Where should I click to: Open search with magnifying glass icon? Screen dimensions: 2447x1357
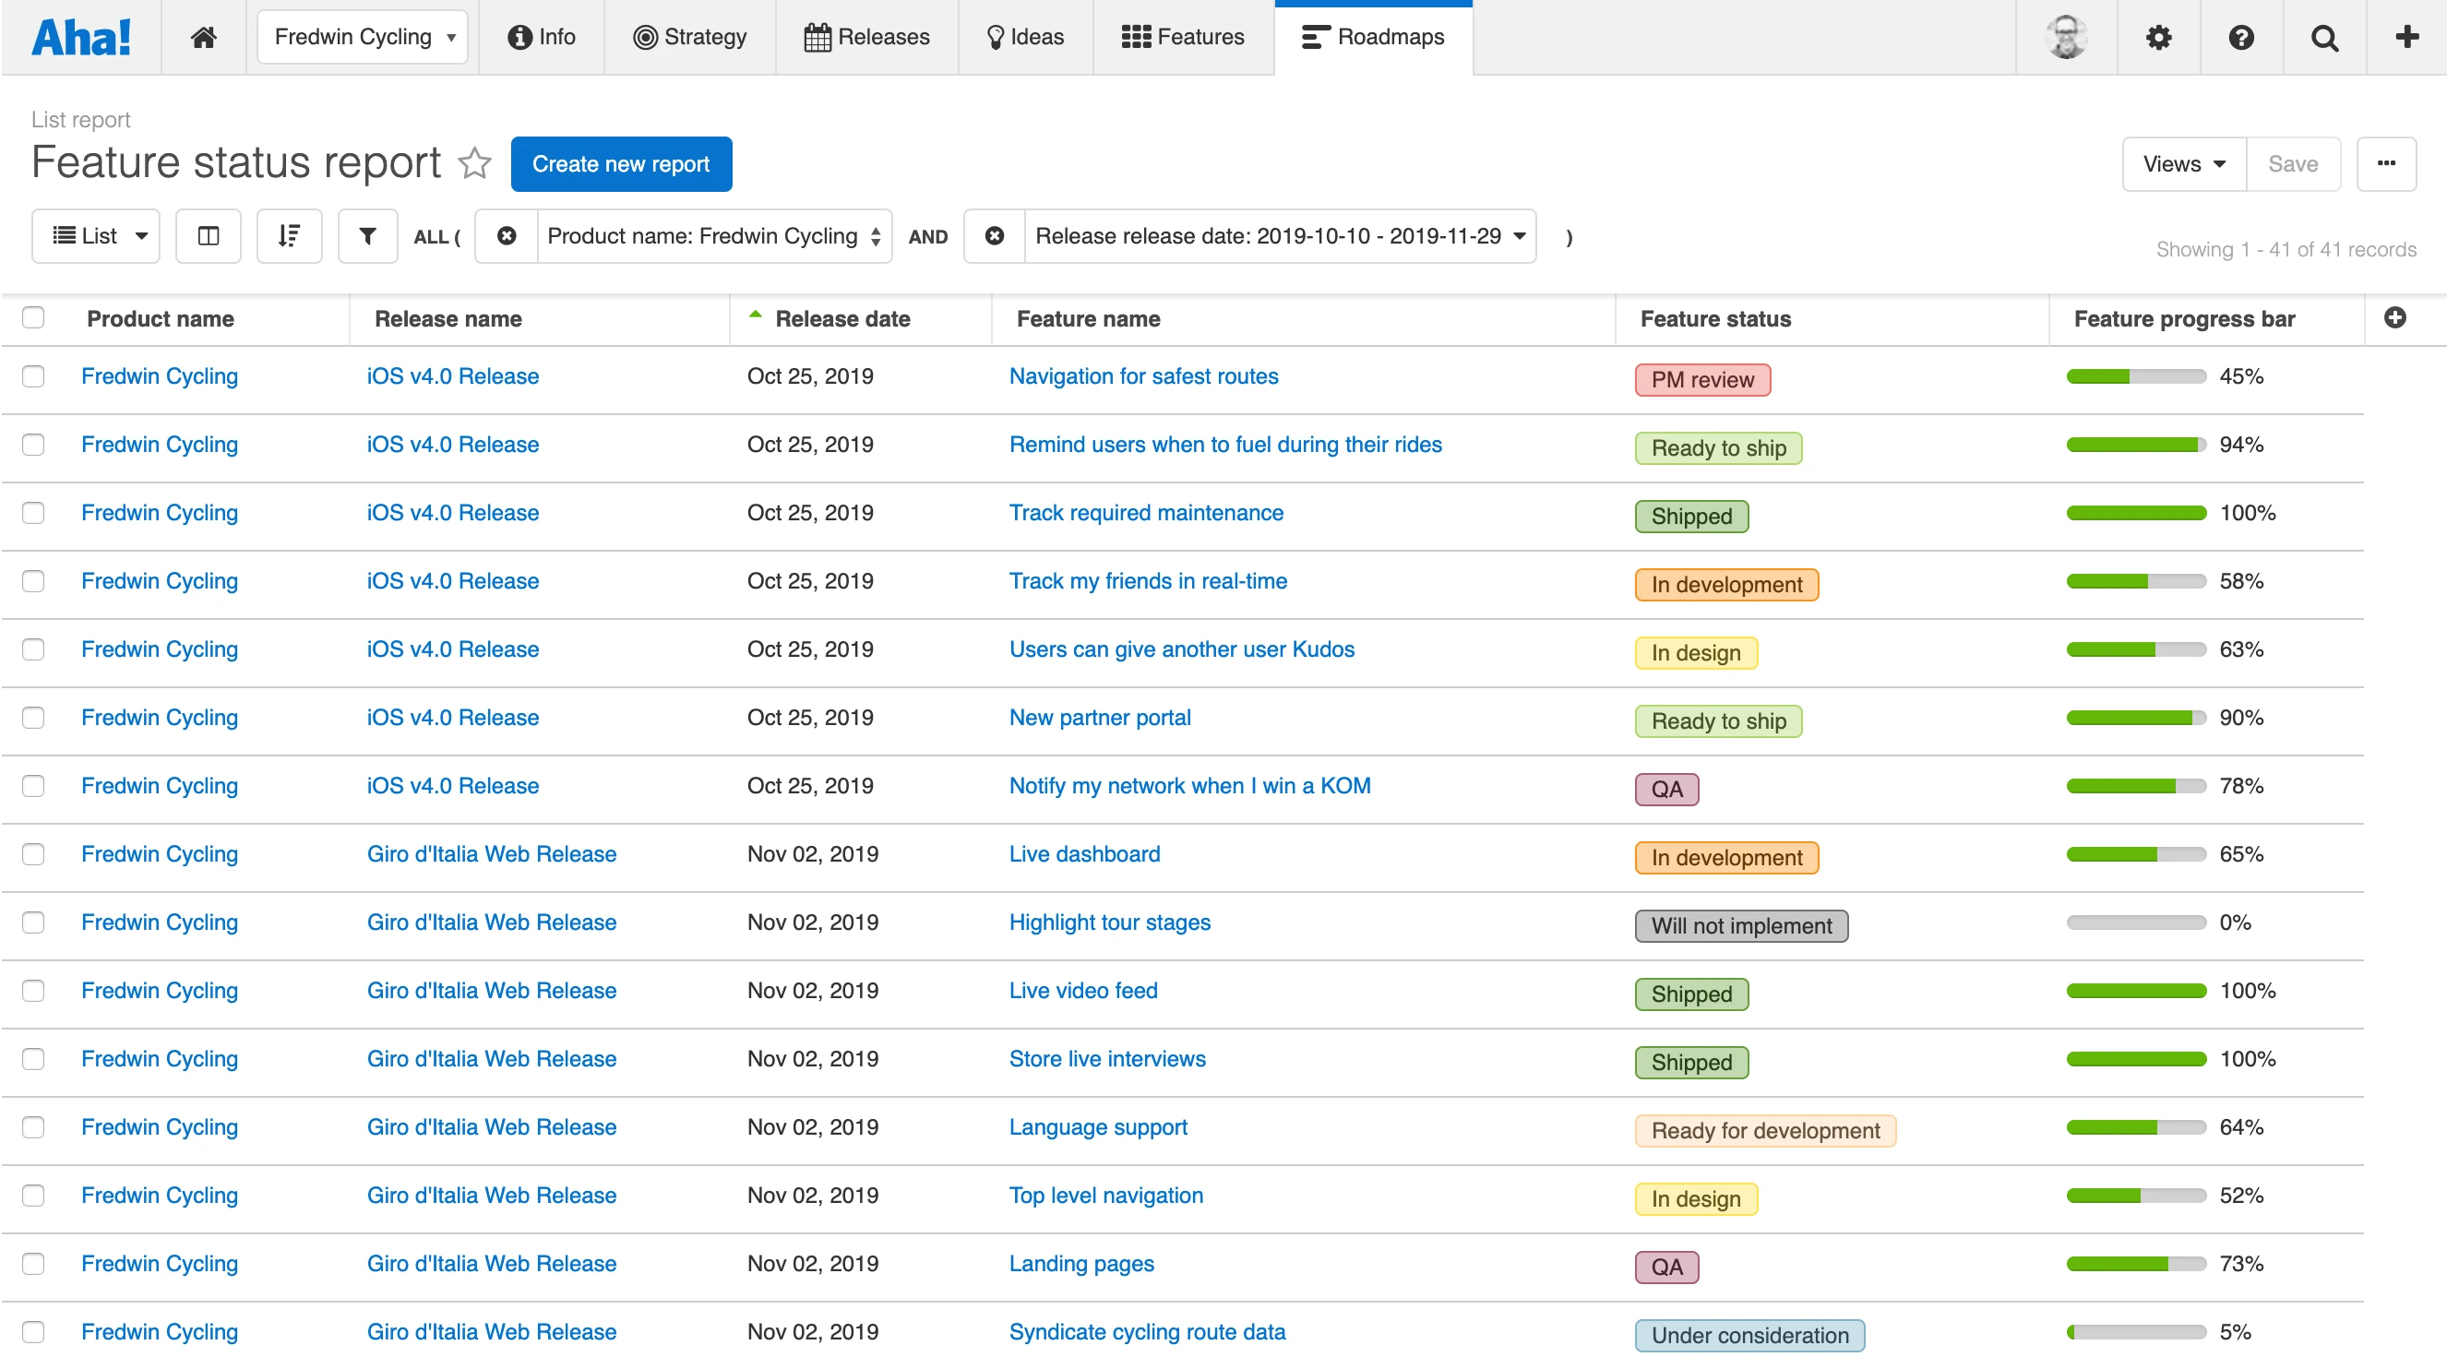(x=2323, y=37)
